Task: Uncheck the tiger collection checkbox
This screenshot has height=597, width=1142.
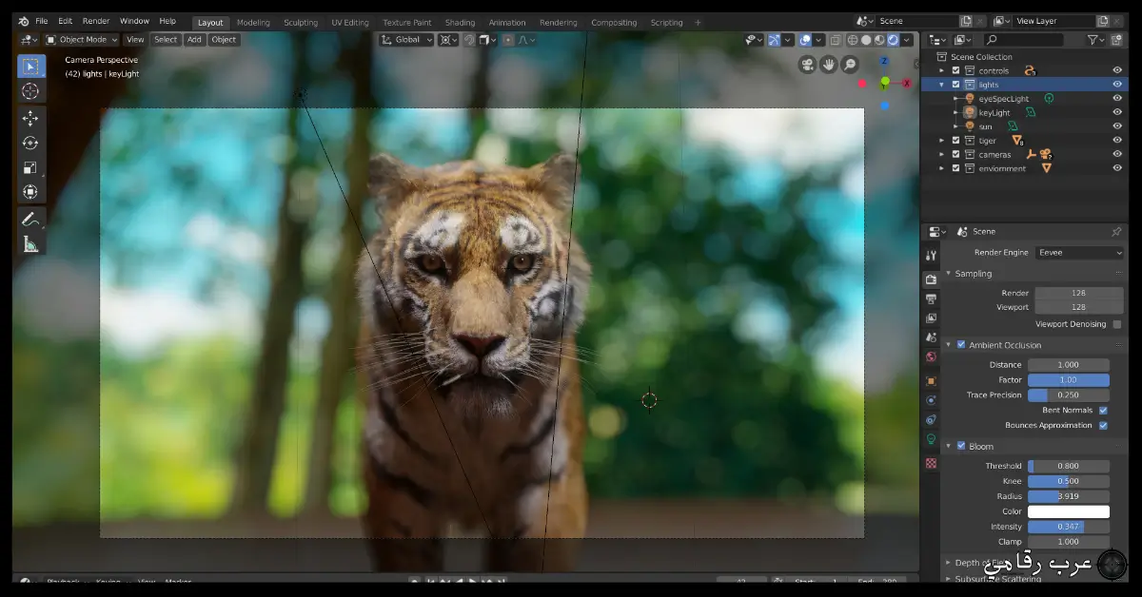Action: (x=956, y=140)
